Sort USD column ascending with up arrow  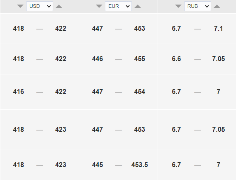click(x=59, y=6)
